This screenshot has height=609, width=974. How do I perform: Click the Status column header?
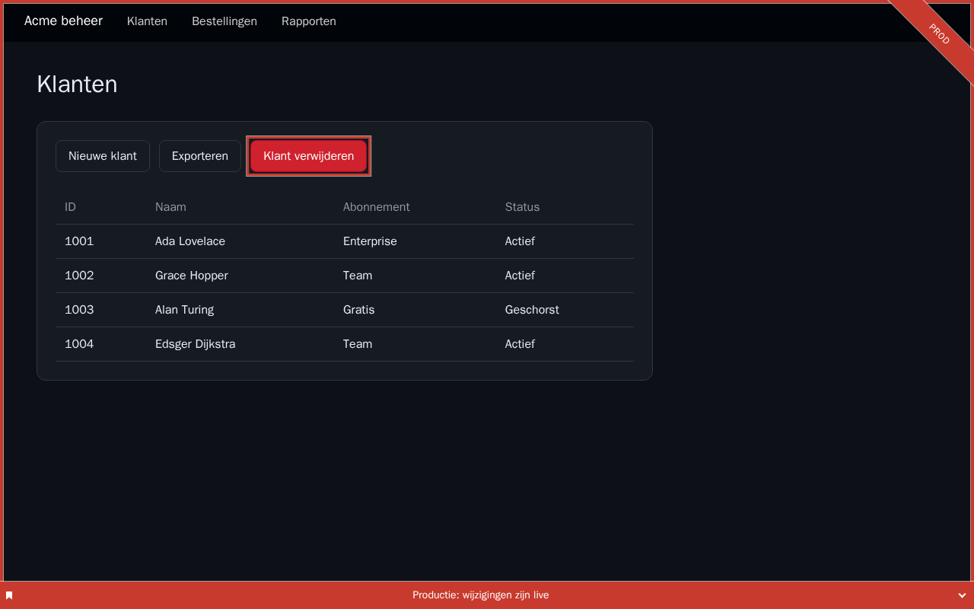tap(522, 207)
